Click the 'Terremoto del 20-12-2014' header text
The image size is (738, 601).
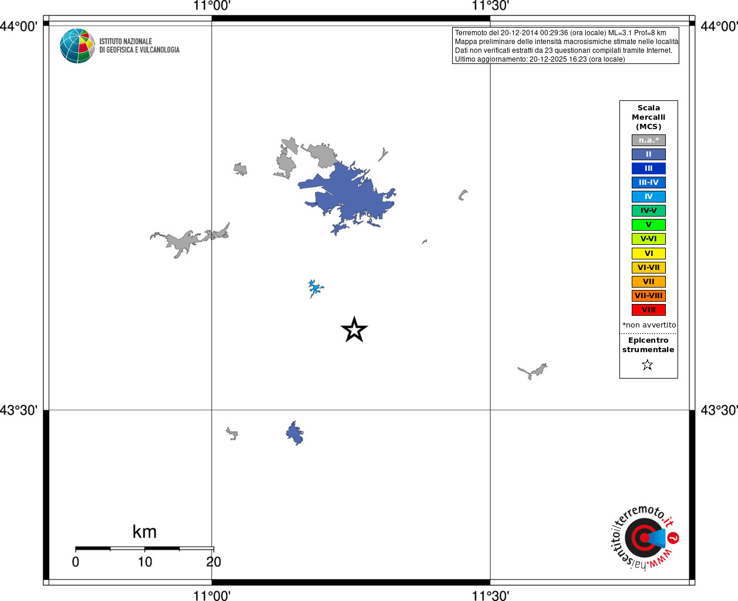560,33
